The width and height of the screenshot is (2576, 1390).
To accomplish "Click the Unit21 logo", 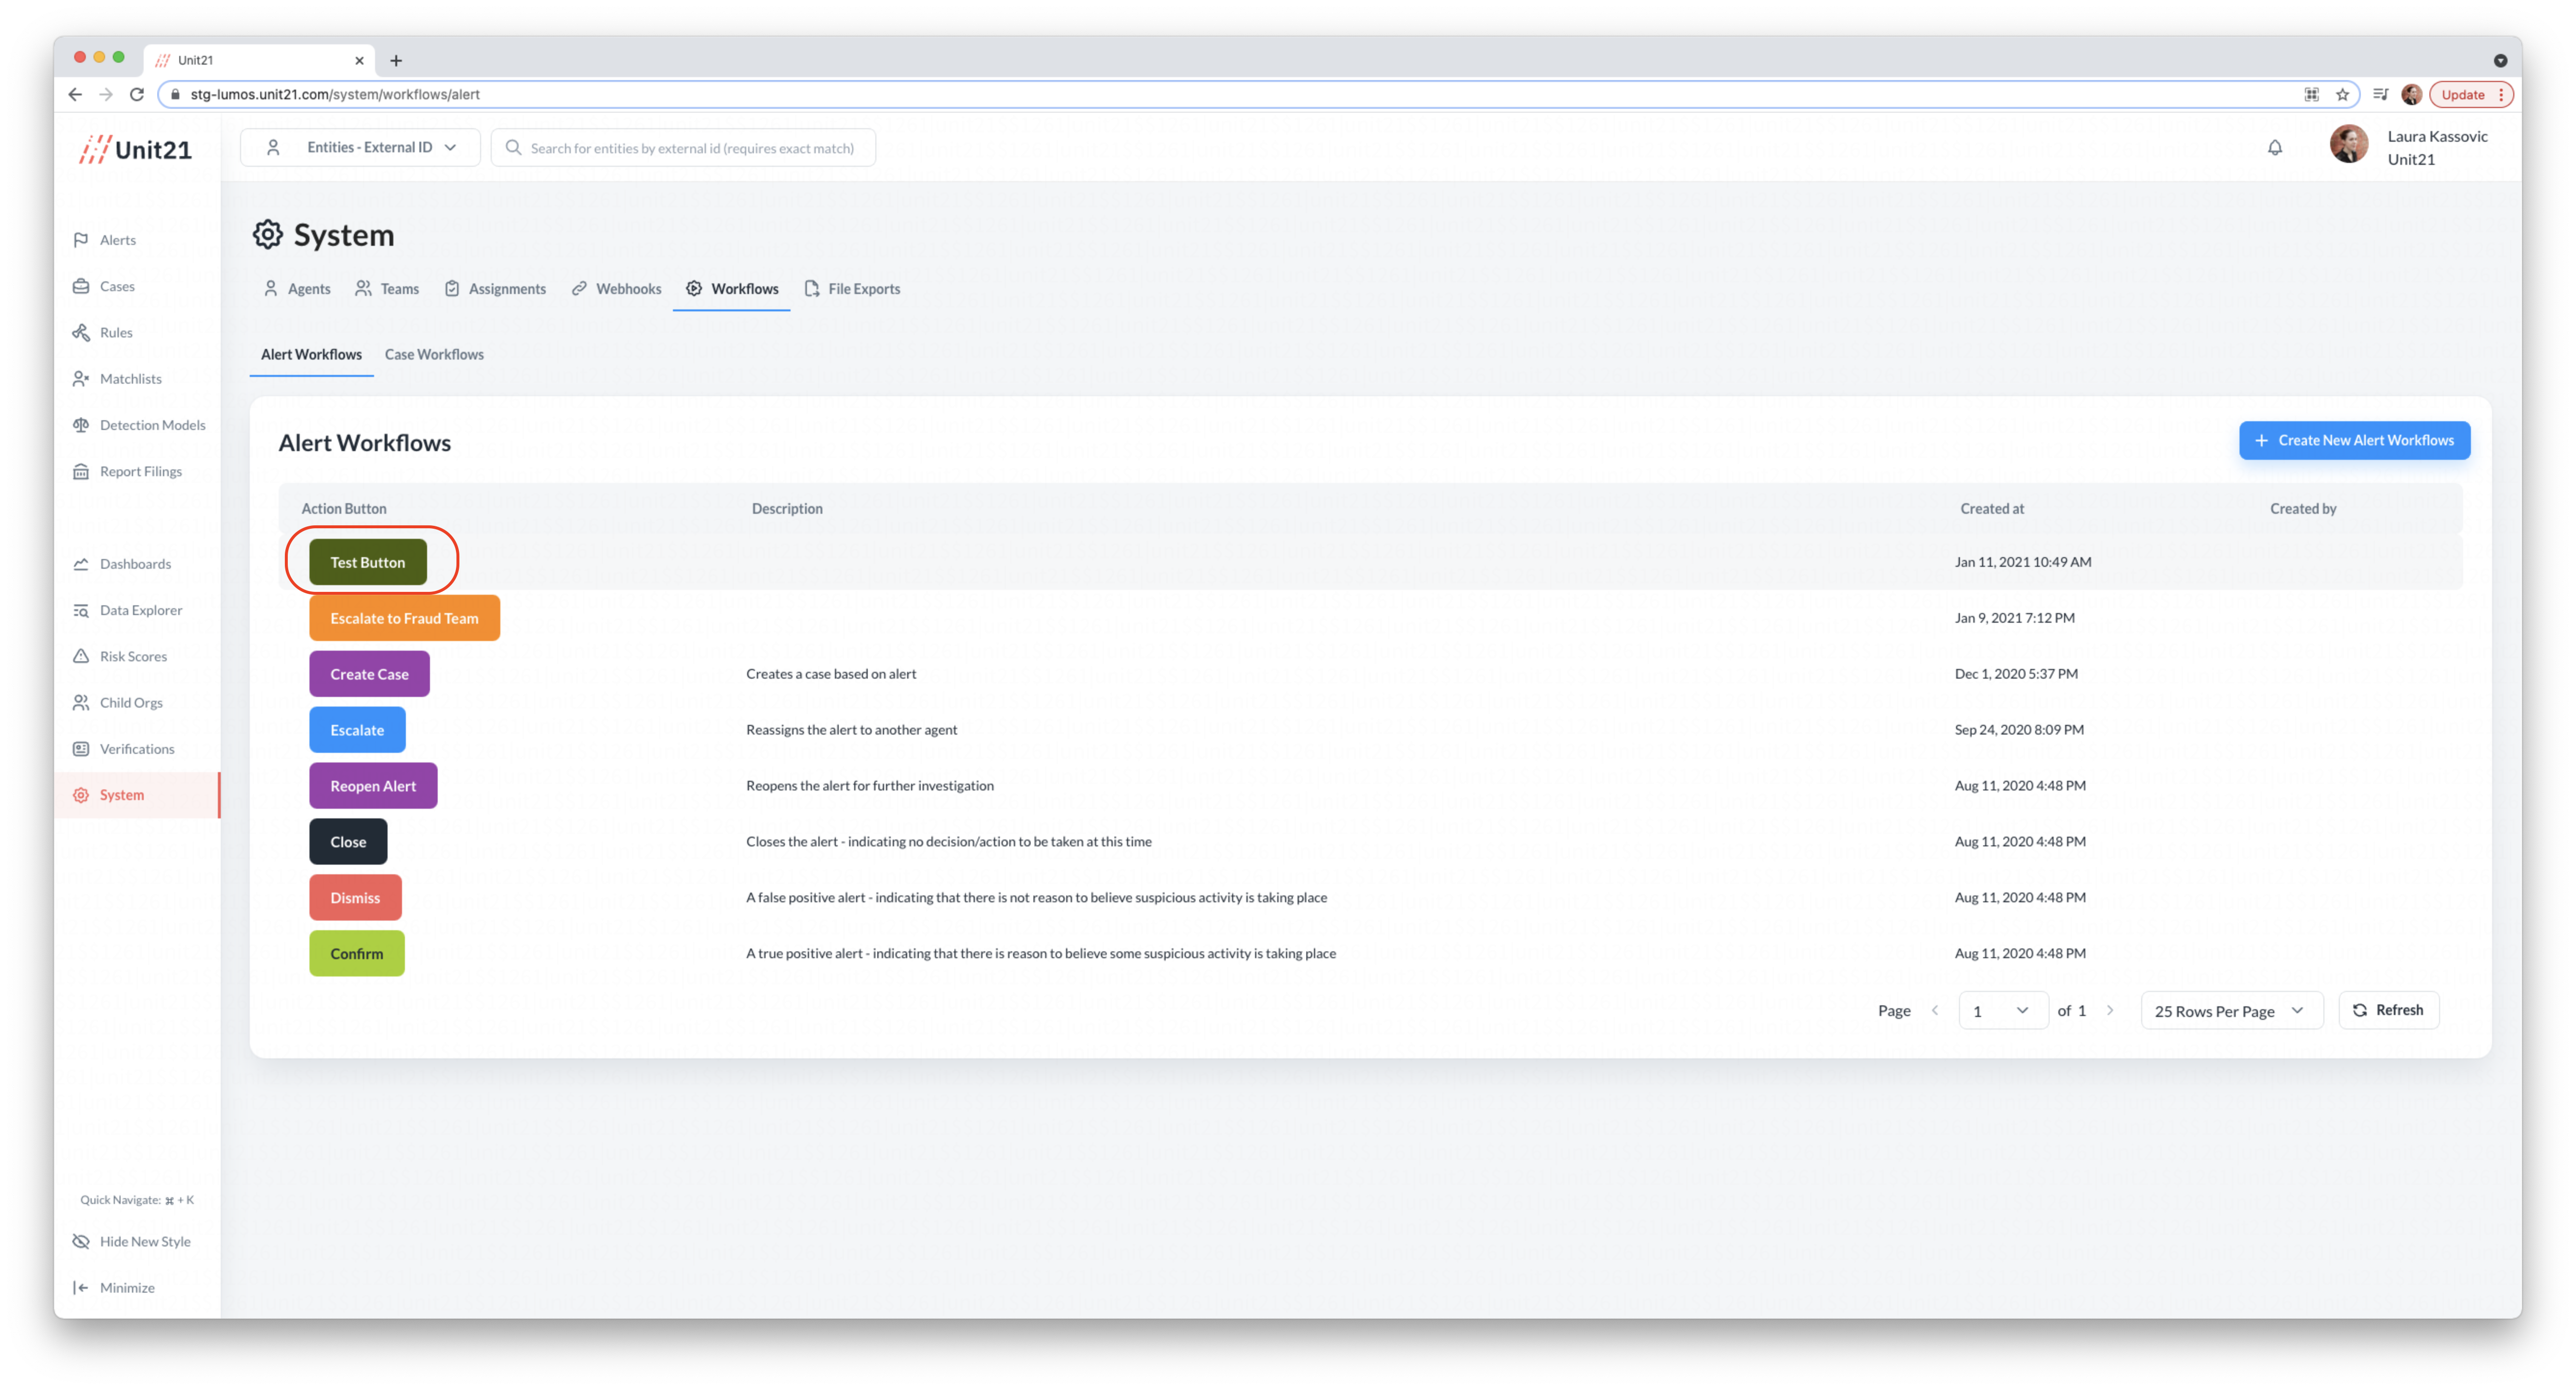I will pos(136,149).
